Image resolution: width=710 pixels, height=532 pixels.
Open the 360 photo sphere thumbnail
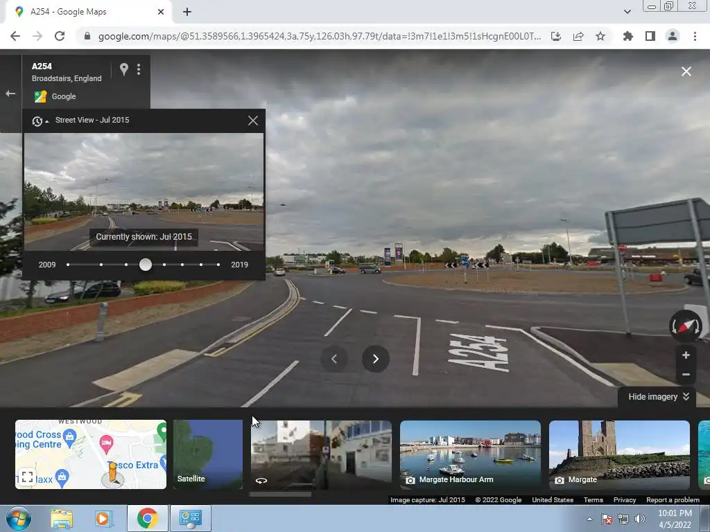pyautogui.click(x=321, y=454)
